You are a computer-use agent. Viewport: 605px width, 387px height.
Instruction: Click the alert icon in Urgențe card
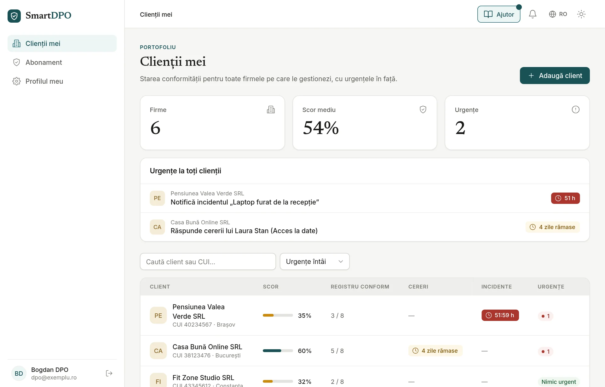tap(575, 109)
